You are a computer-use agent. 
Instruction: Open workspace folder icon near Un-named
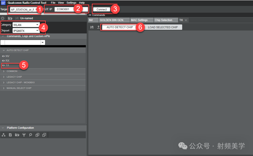[x=10, y=18]
